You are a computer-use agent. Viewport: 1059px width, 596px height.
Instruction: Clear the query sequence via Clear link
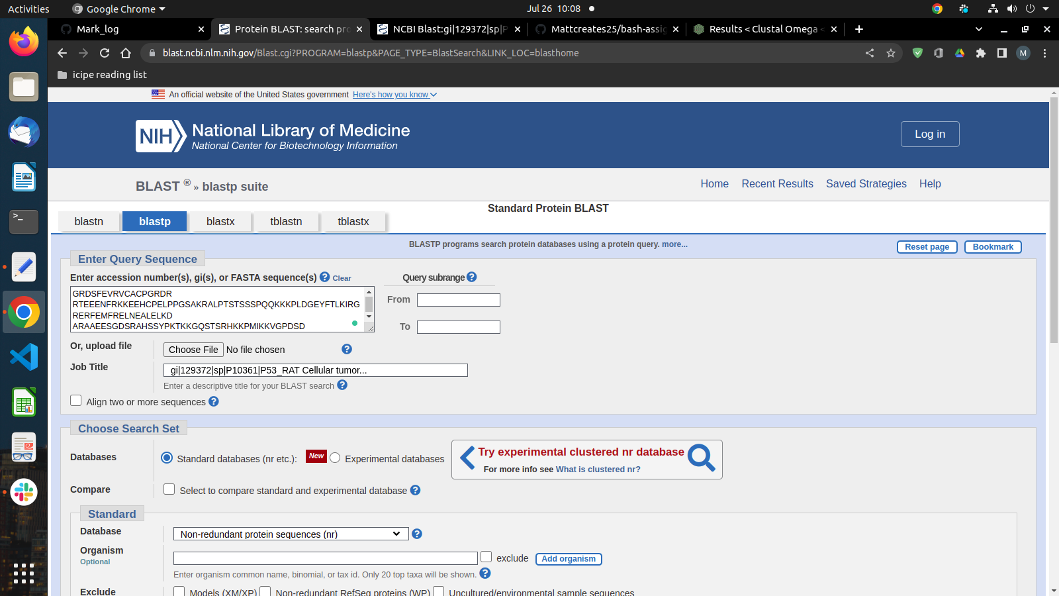[x=342, y=278]
